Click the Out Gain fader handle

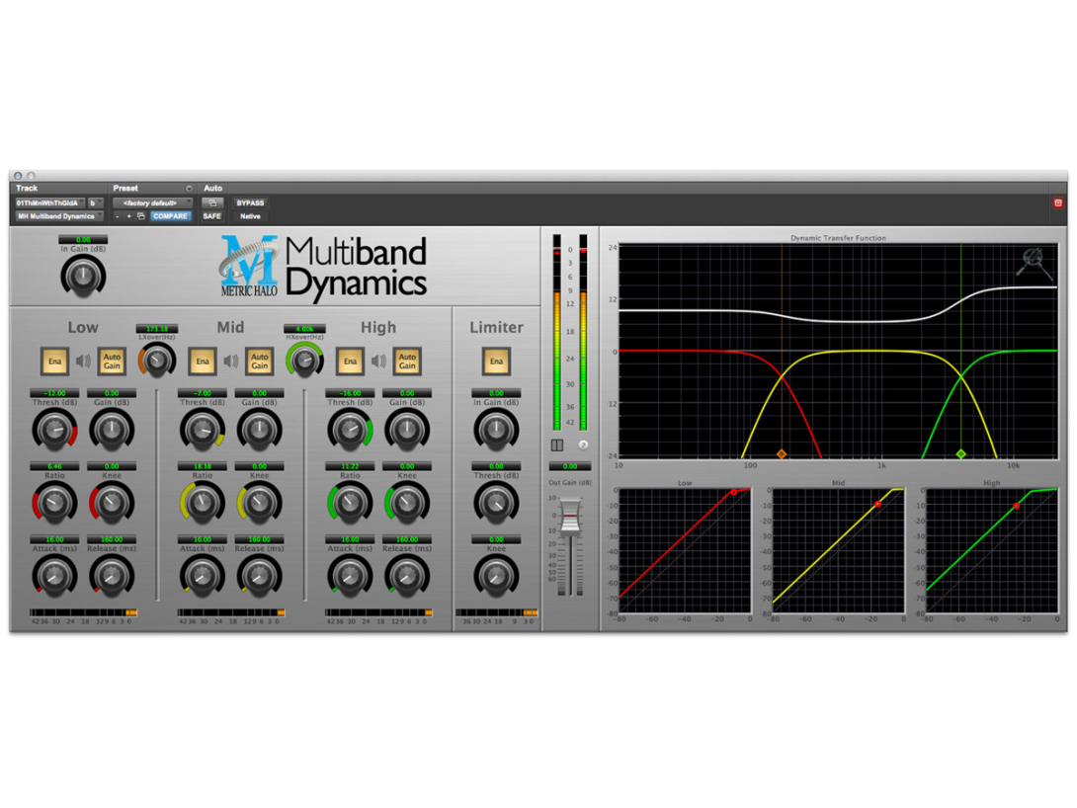pyautogui.click(x=570, y=516)
